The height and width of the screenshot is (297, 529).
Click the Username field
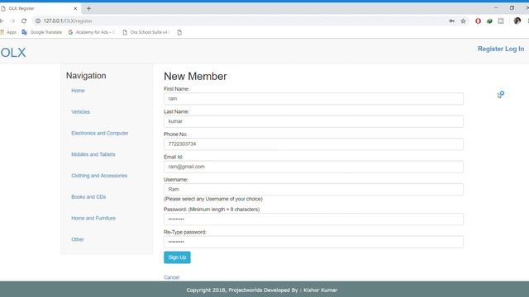313,189
